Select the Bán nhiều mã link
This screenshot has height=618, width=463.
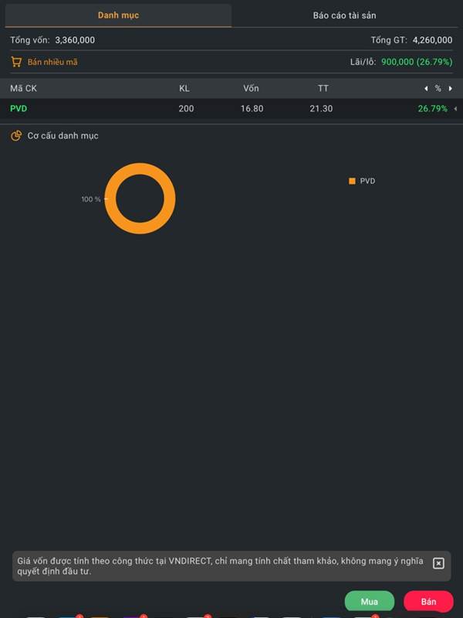point(52,62)
